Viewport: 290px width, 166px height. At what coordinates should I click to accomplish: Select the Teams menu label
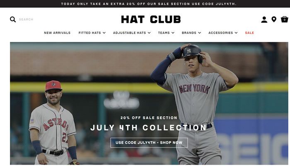164,33
